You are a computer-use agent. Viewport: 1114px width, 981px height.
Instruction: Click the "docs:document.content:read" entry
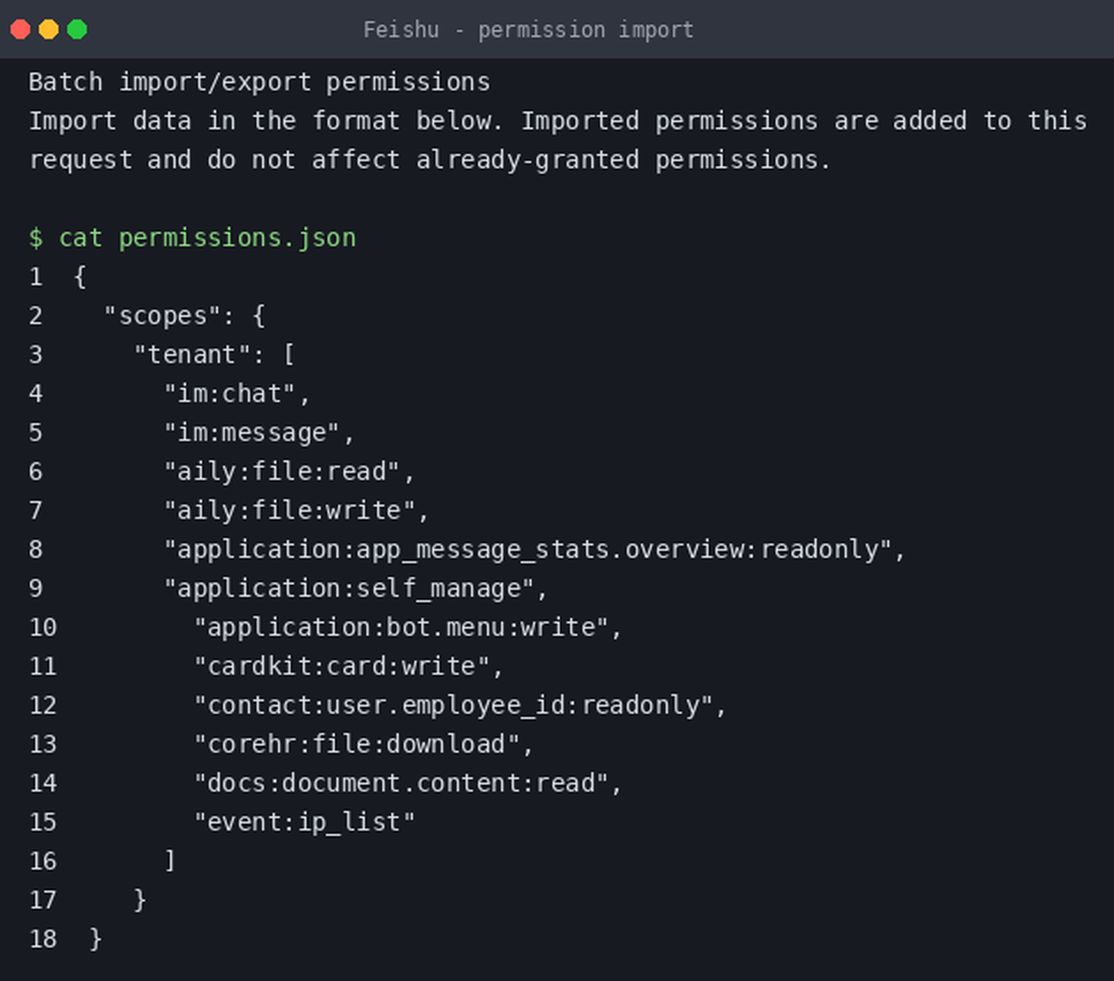click(x=401, y=784)
